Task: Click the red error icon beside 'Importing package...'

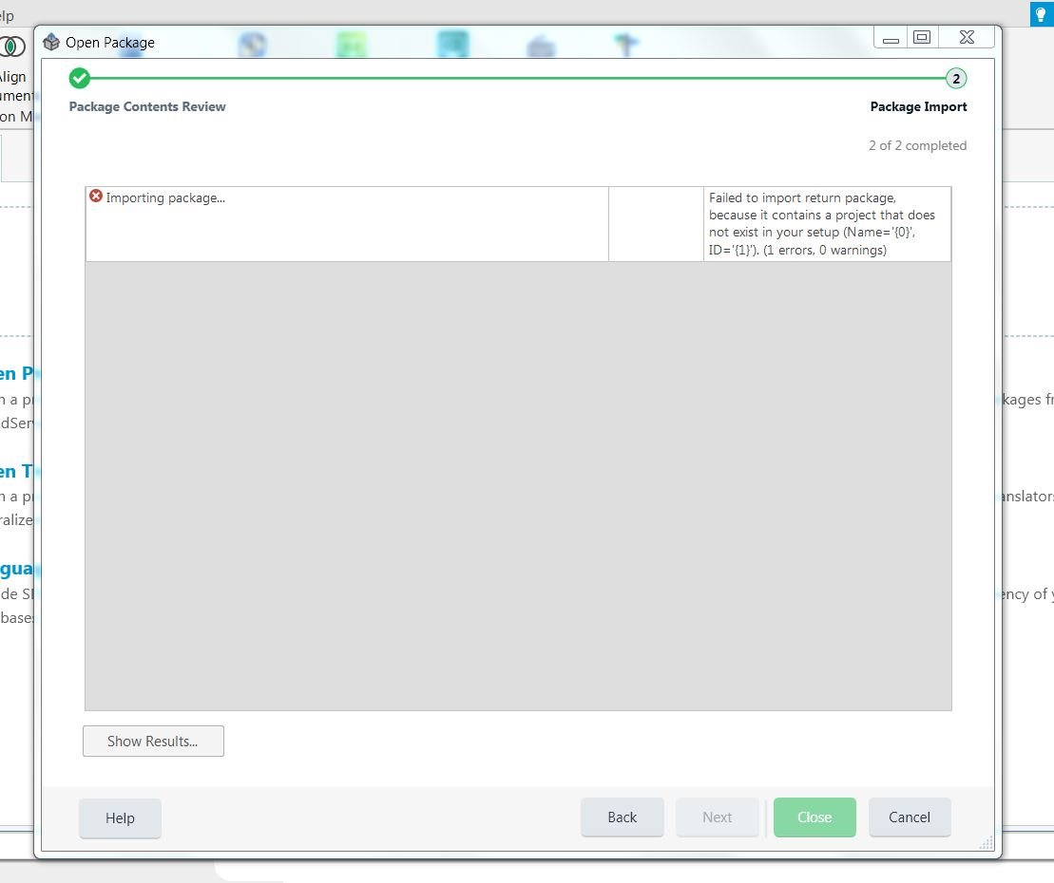Action: click(96, 196)
